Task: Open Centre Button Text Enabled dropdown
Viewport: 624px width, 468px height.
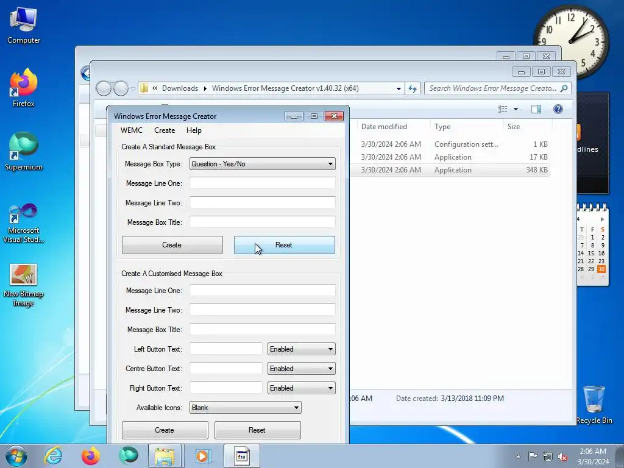Action: pos(301,369)
